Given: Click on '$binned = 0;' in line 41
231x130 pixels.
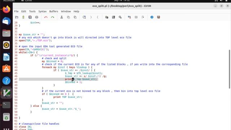Looking at the screenshot, I should pos(55,61).
